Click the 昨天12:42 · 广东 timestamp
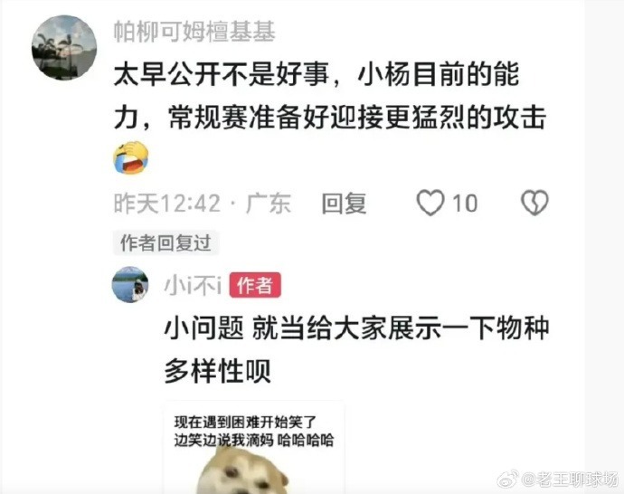 (203, 204)
